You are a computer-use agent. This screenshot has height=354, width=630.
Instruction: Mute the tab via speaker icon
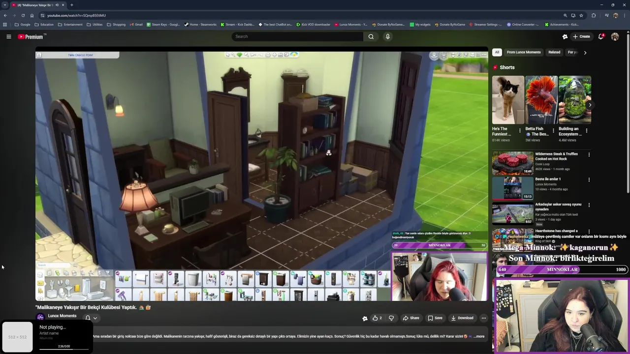point(57,5)
